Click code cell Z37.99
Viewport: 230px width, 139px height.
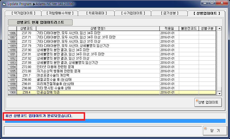[x=26, y=63]
